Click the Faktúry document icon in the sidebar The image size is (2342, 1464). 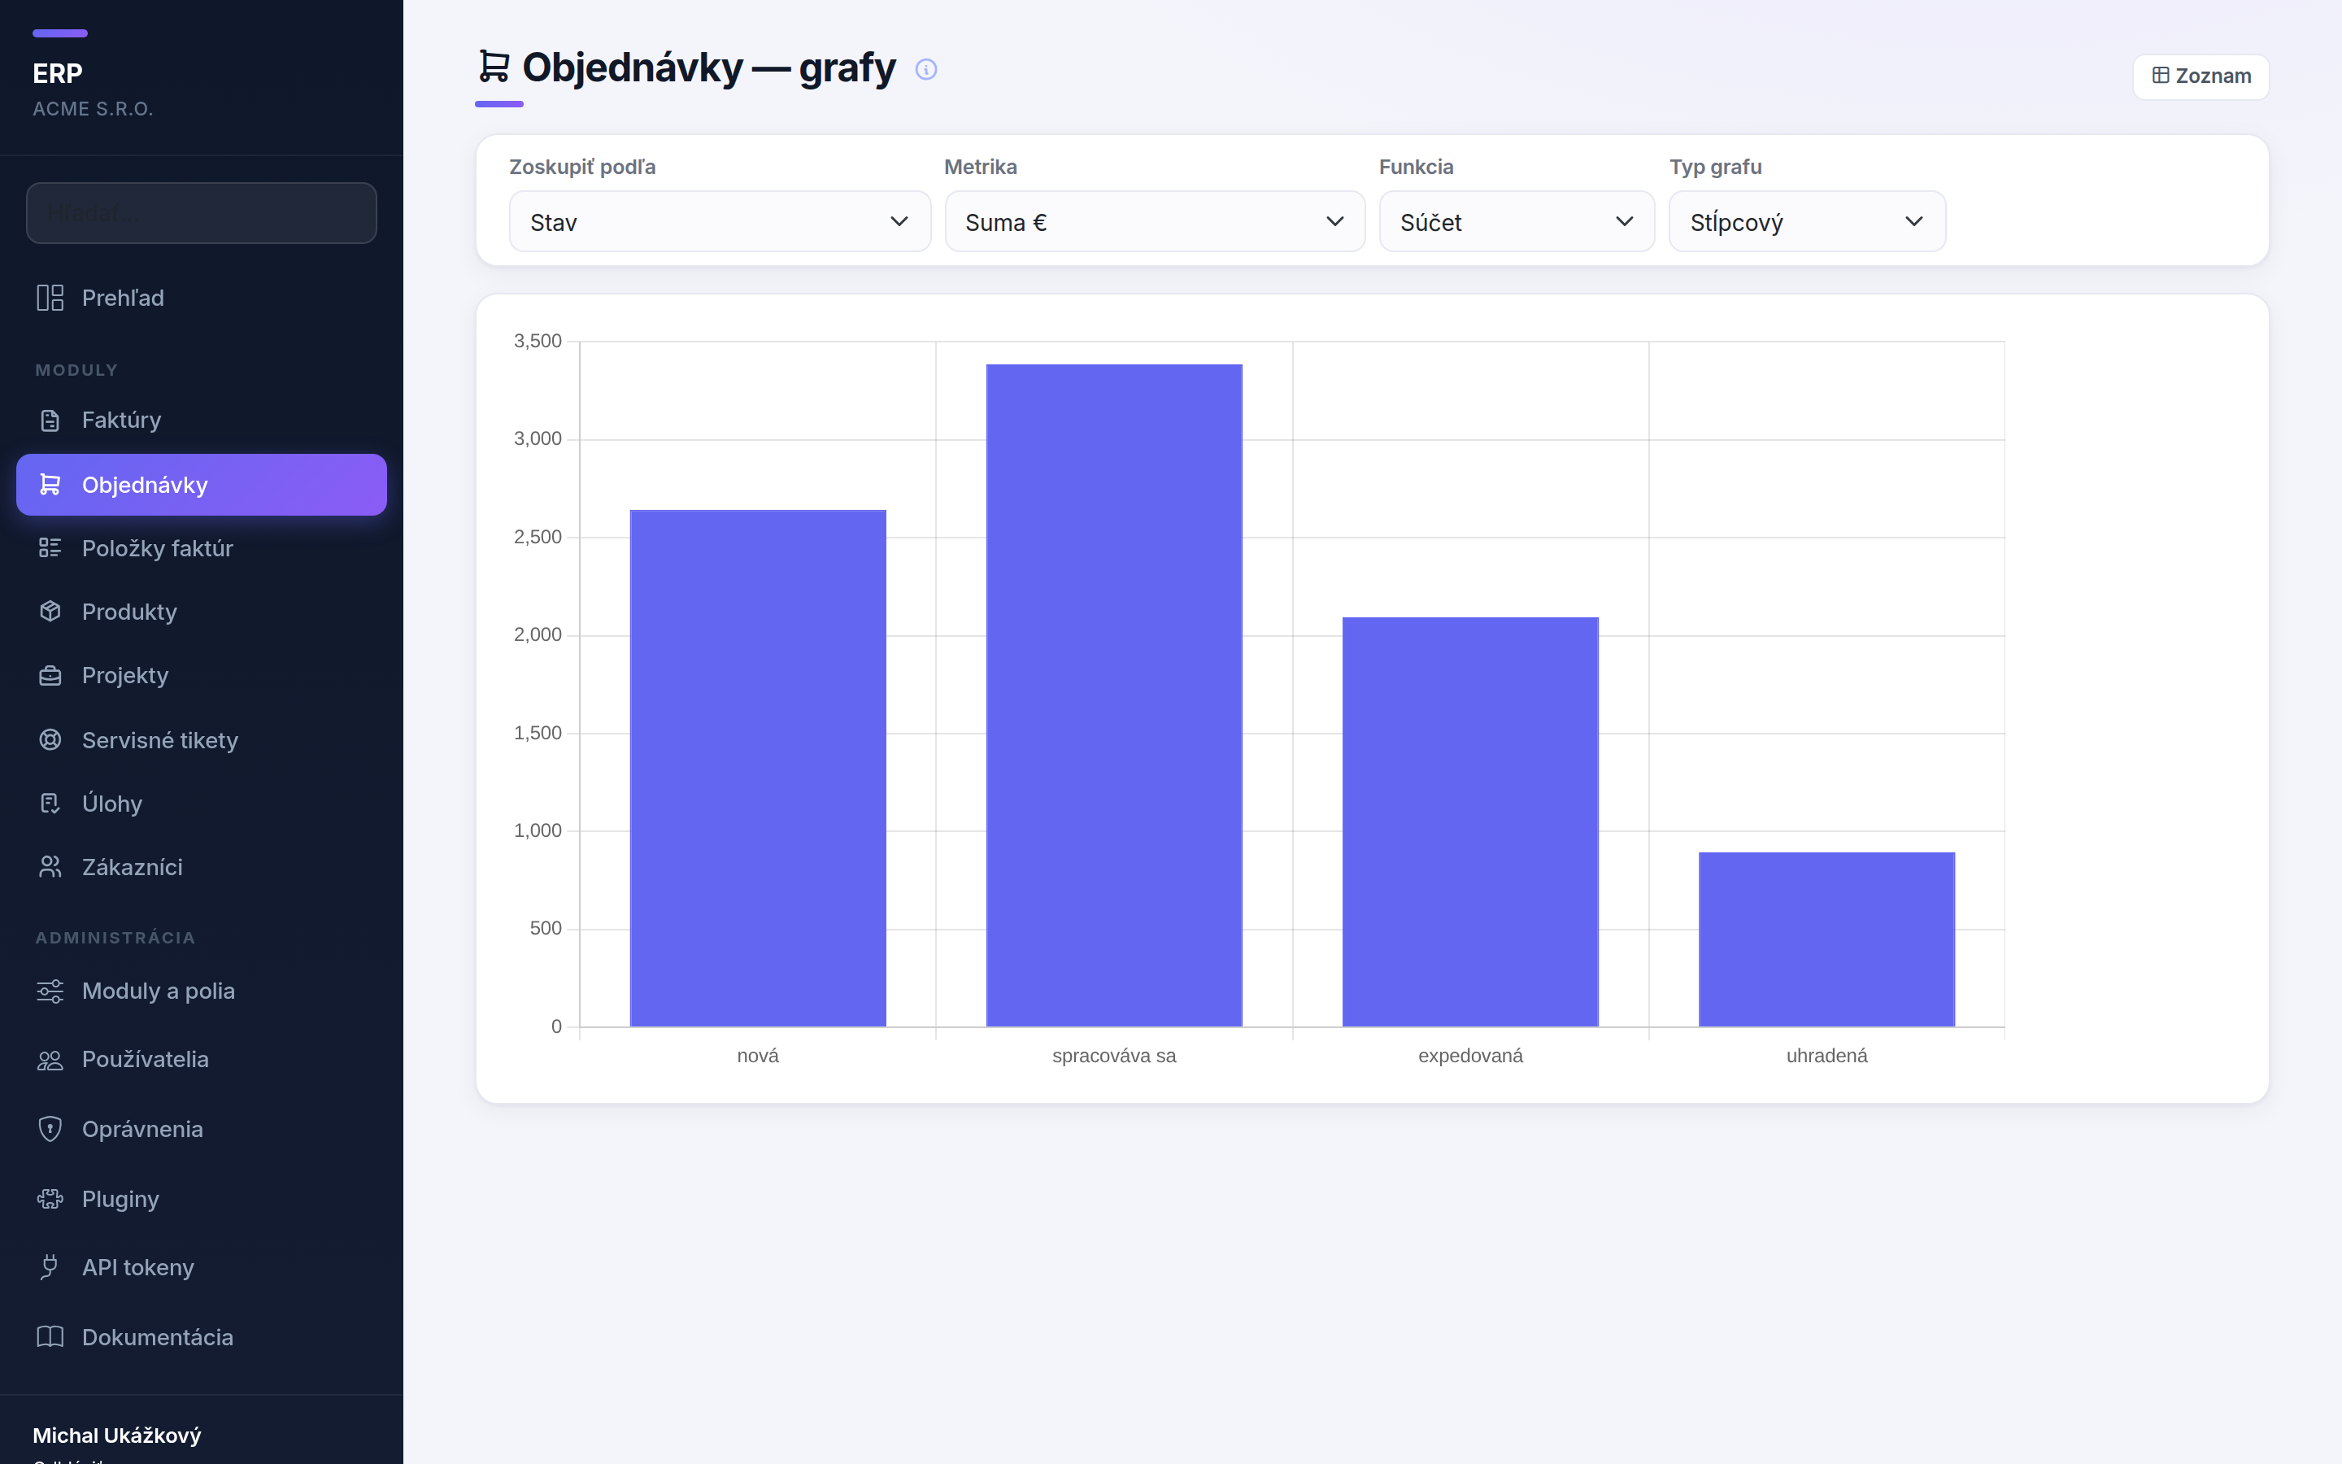tap(50, 420)
